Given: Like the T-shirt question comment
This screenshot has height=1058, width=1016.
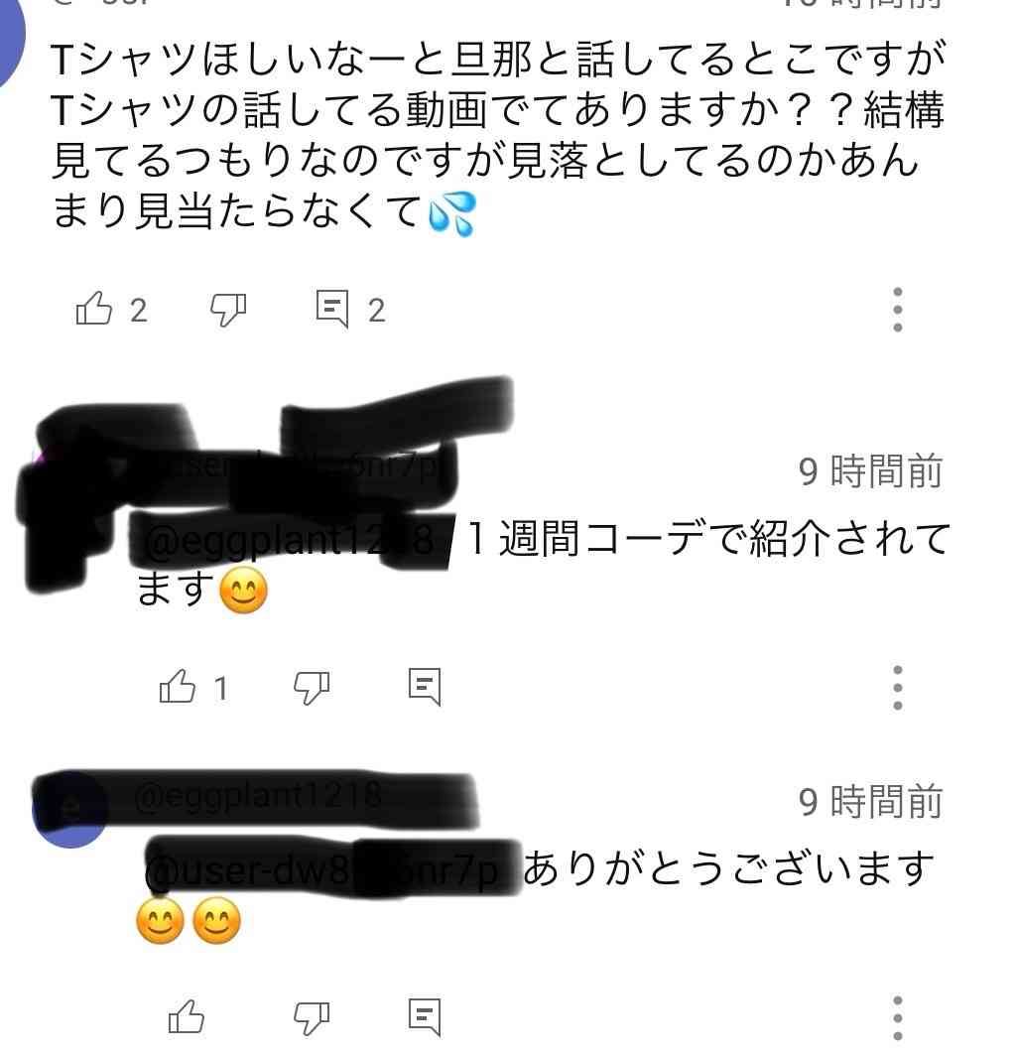Looking at the screenshot, I should pyautogui.click(x=94, y=309).
